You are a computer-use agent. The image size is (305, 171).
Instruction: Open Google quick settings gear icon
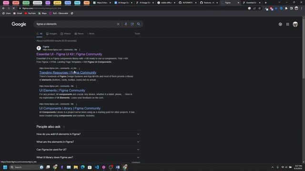(x=280, y=24)
